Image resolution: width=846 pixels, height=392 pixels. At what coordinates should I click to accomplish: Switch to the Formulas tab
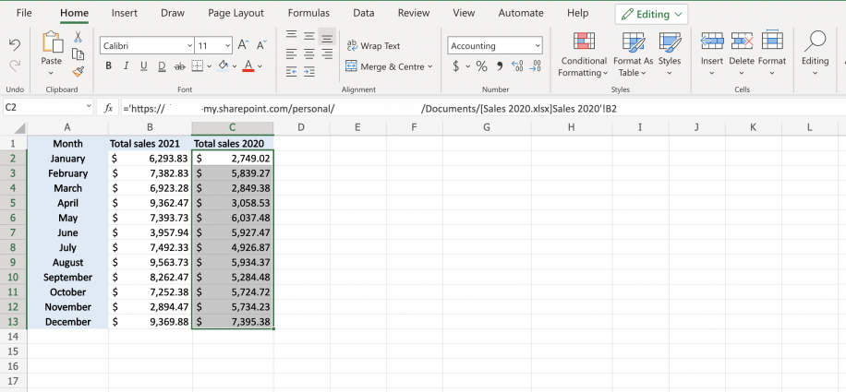308,13
